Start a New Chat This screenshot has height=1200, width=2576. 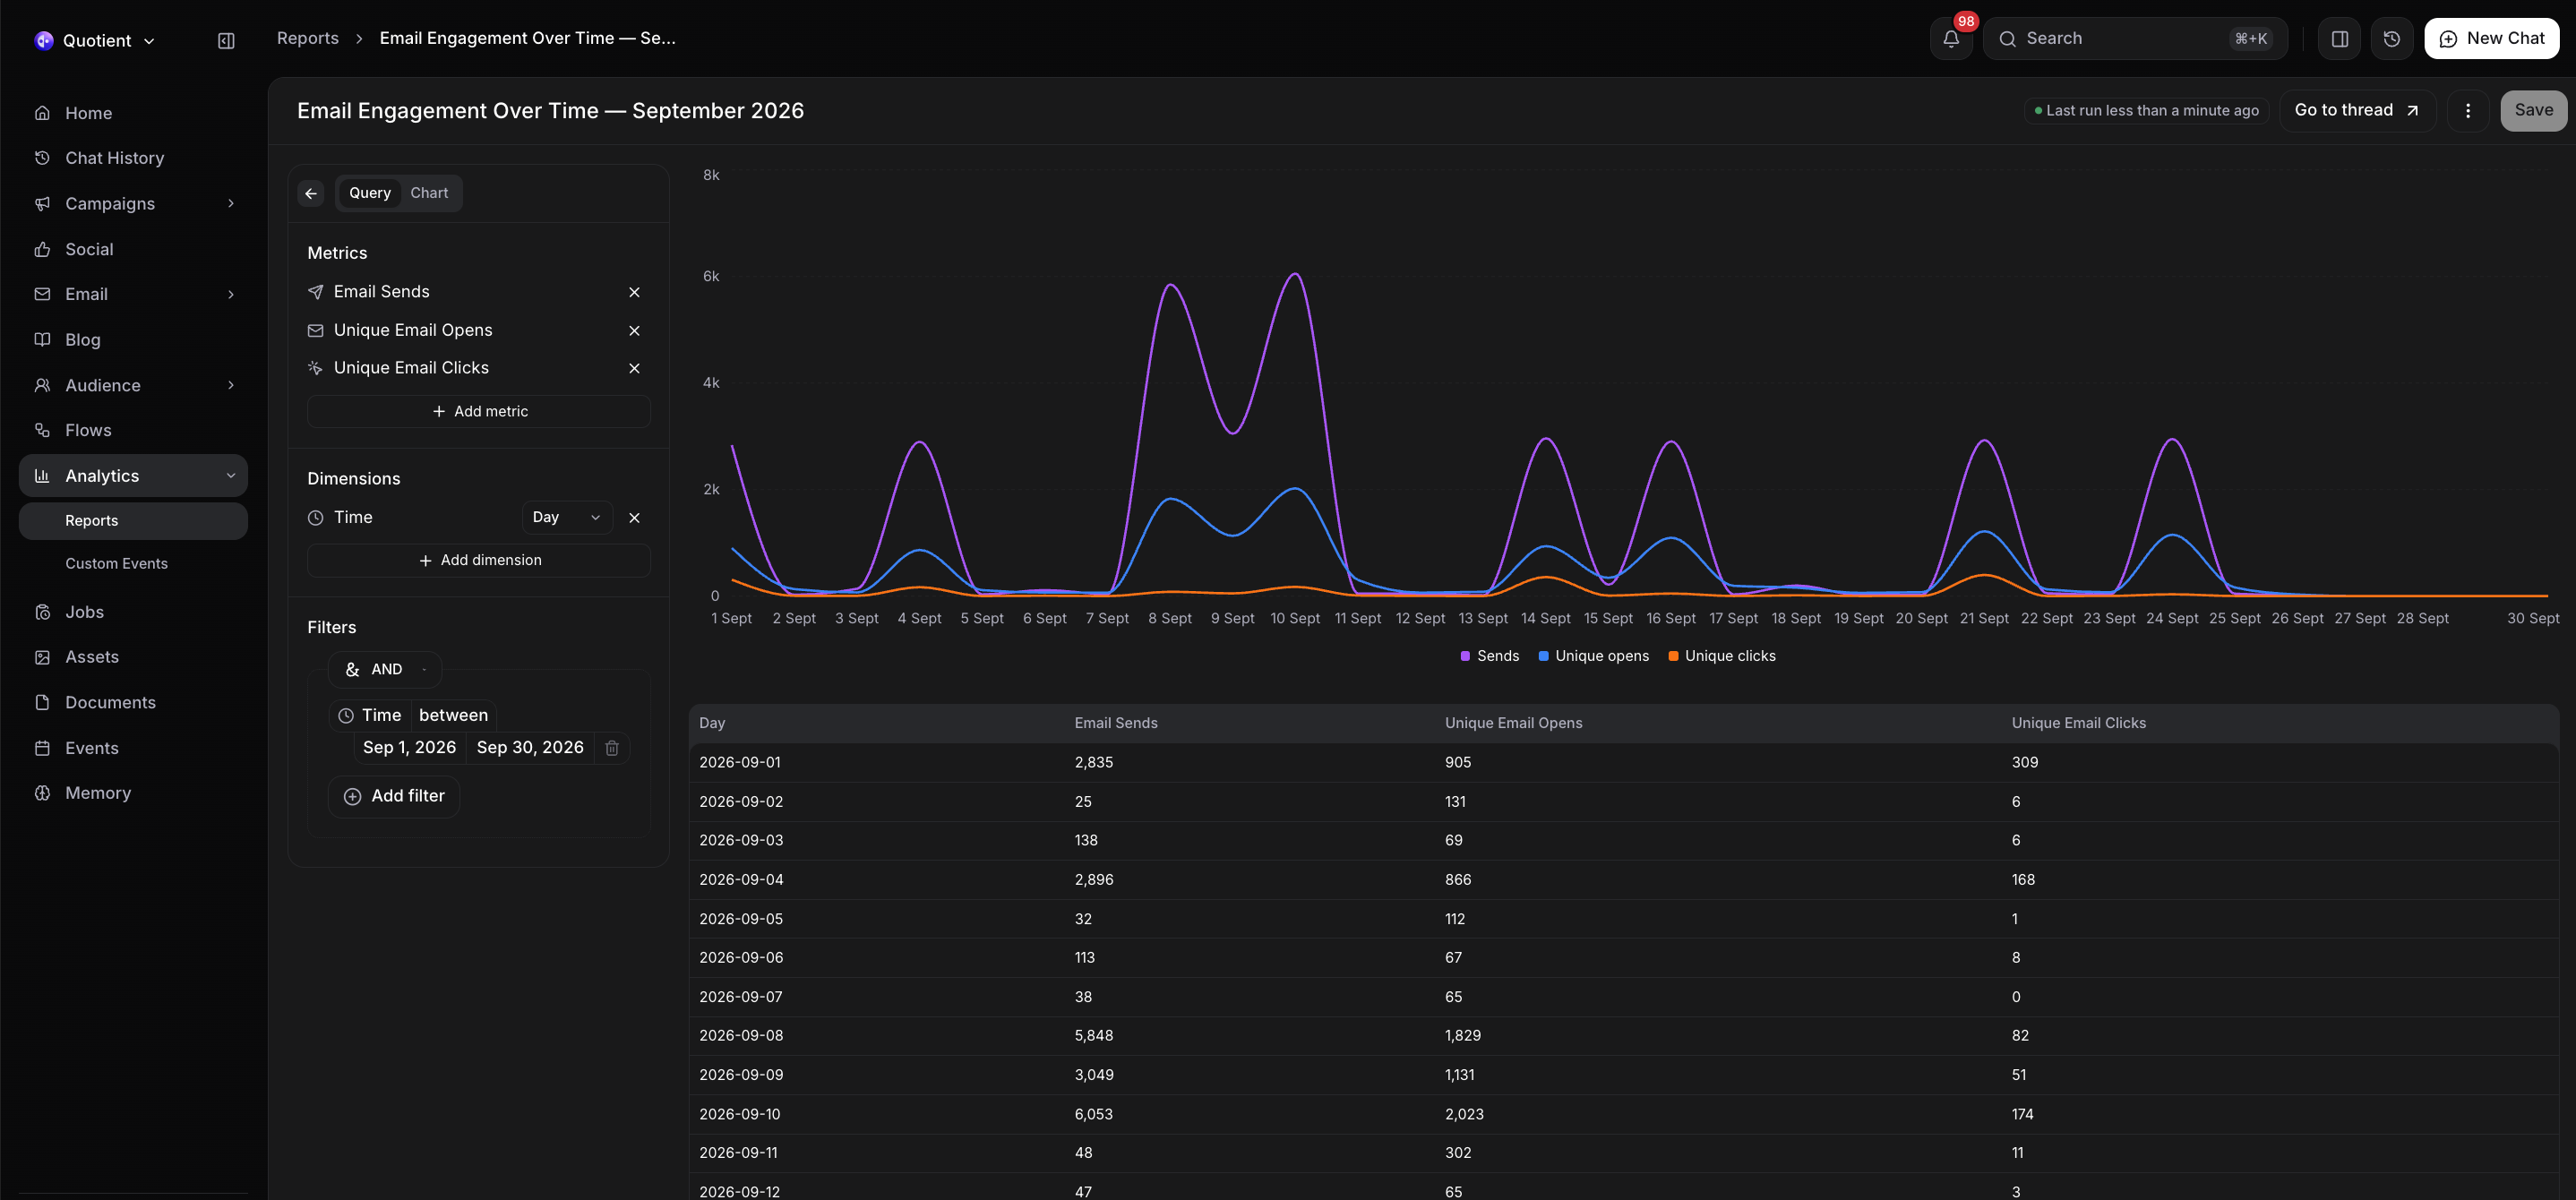[2491, 39]
